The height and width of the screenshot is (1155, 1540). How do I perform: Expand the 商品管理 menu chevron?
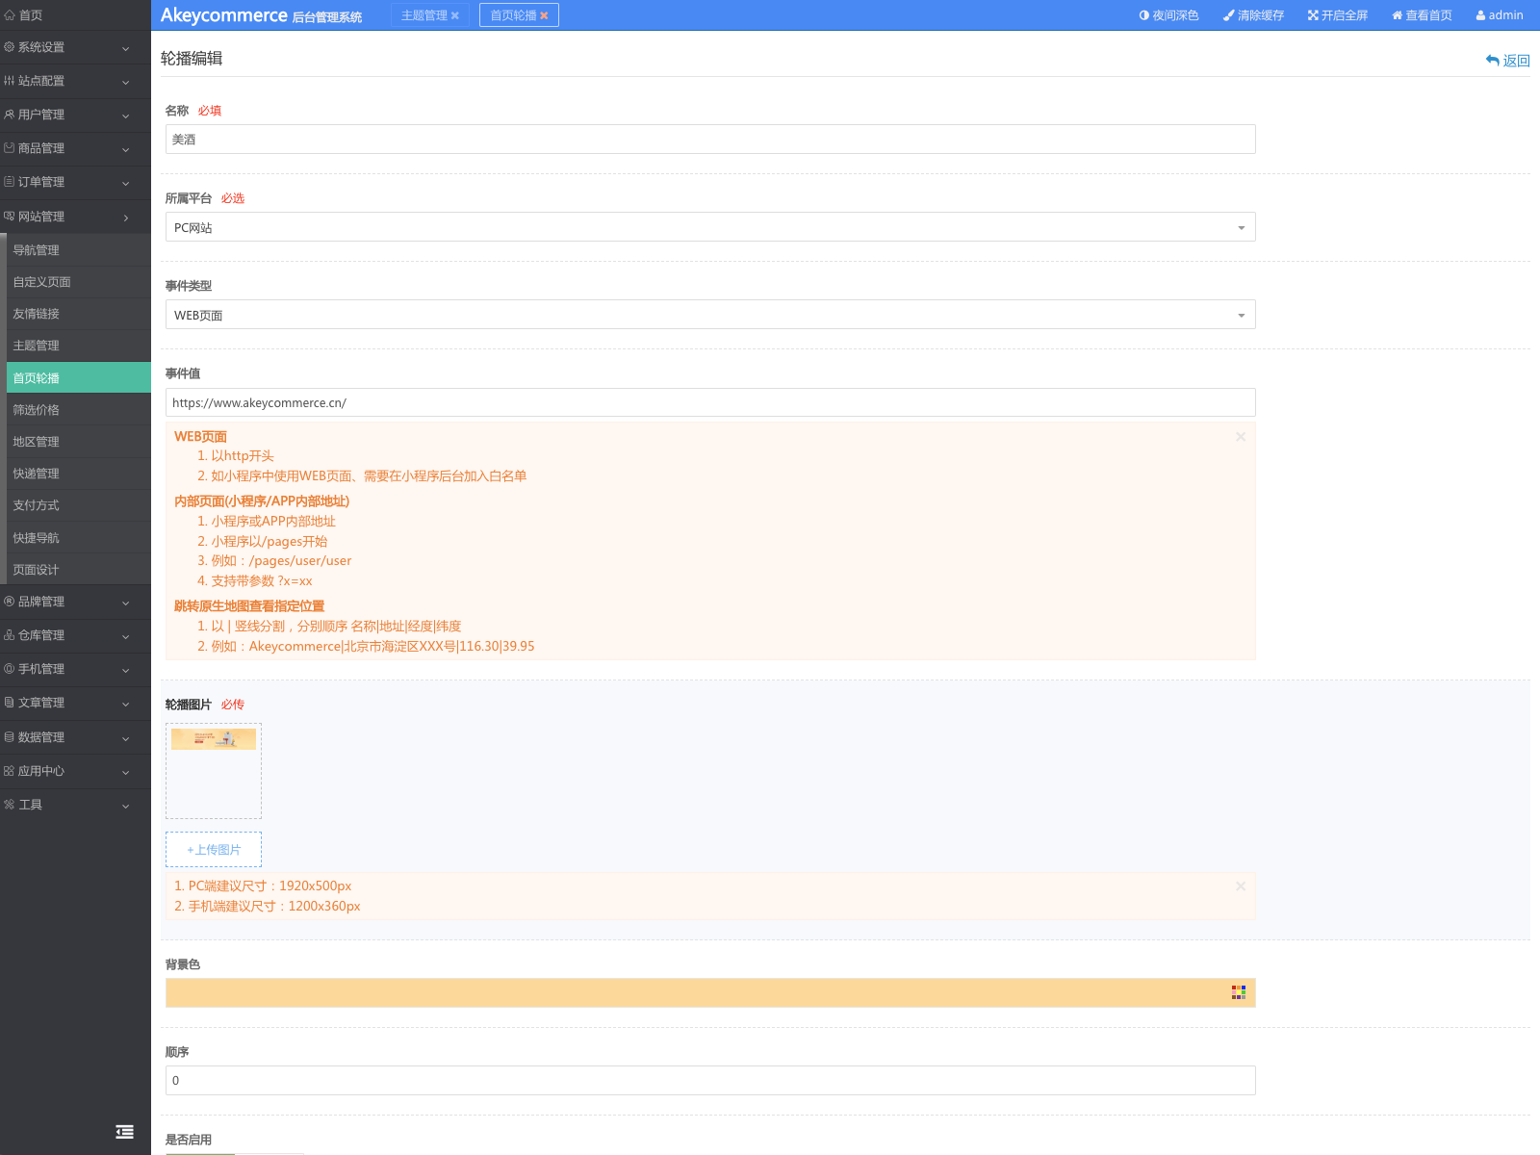coord(125,149)
